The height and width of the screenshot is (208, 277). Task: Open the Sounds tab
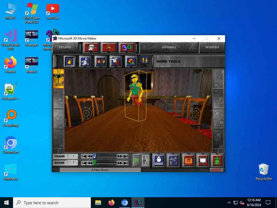pyautogui.click(x=169, y=47)
